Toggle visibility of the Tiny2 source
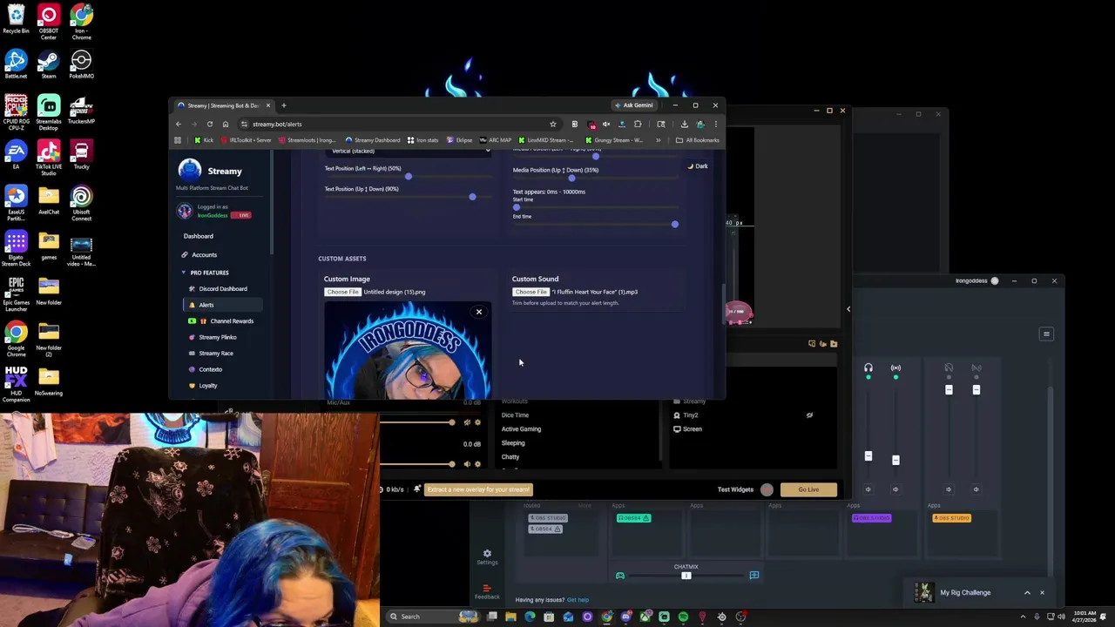 click(809, 415)
